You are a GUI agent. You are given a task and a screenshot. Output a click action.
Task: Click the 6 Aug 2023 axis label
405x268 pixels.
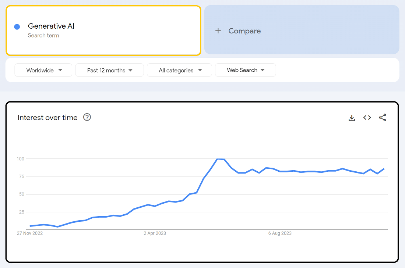click(280, 233)
